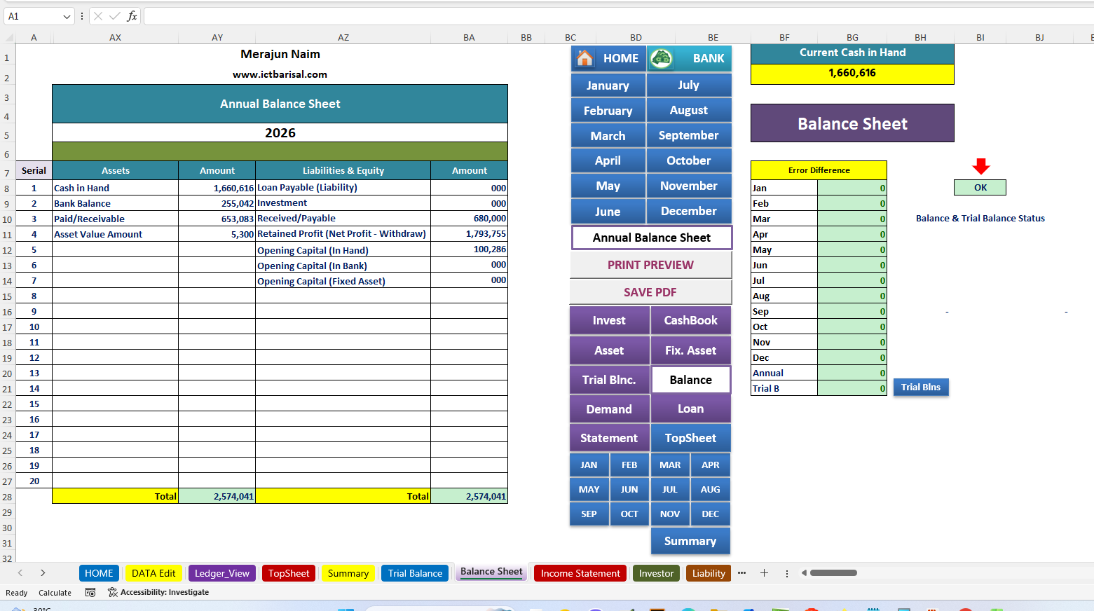Open the Income Statement sheet tab

coord(580,573)
